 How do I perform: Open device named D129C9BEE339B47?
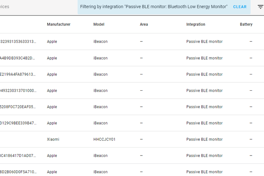coord(18,123)
